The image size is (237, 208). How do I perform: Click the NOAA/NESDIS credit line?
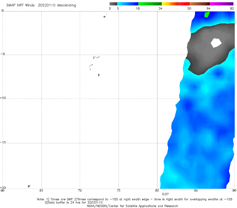[x=132, y=206]
